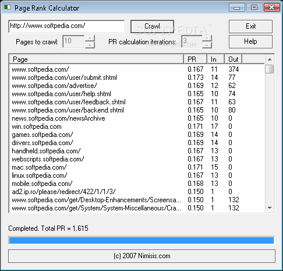Image resolution: width=283 pixels, height=271 pixels.
Task: Minimize the Page Rank Calculator window
Action: 236,8
